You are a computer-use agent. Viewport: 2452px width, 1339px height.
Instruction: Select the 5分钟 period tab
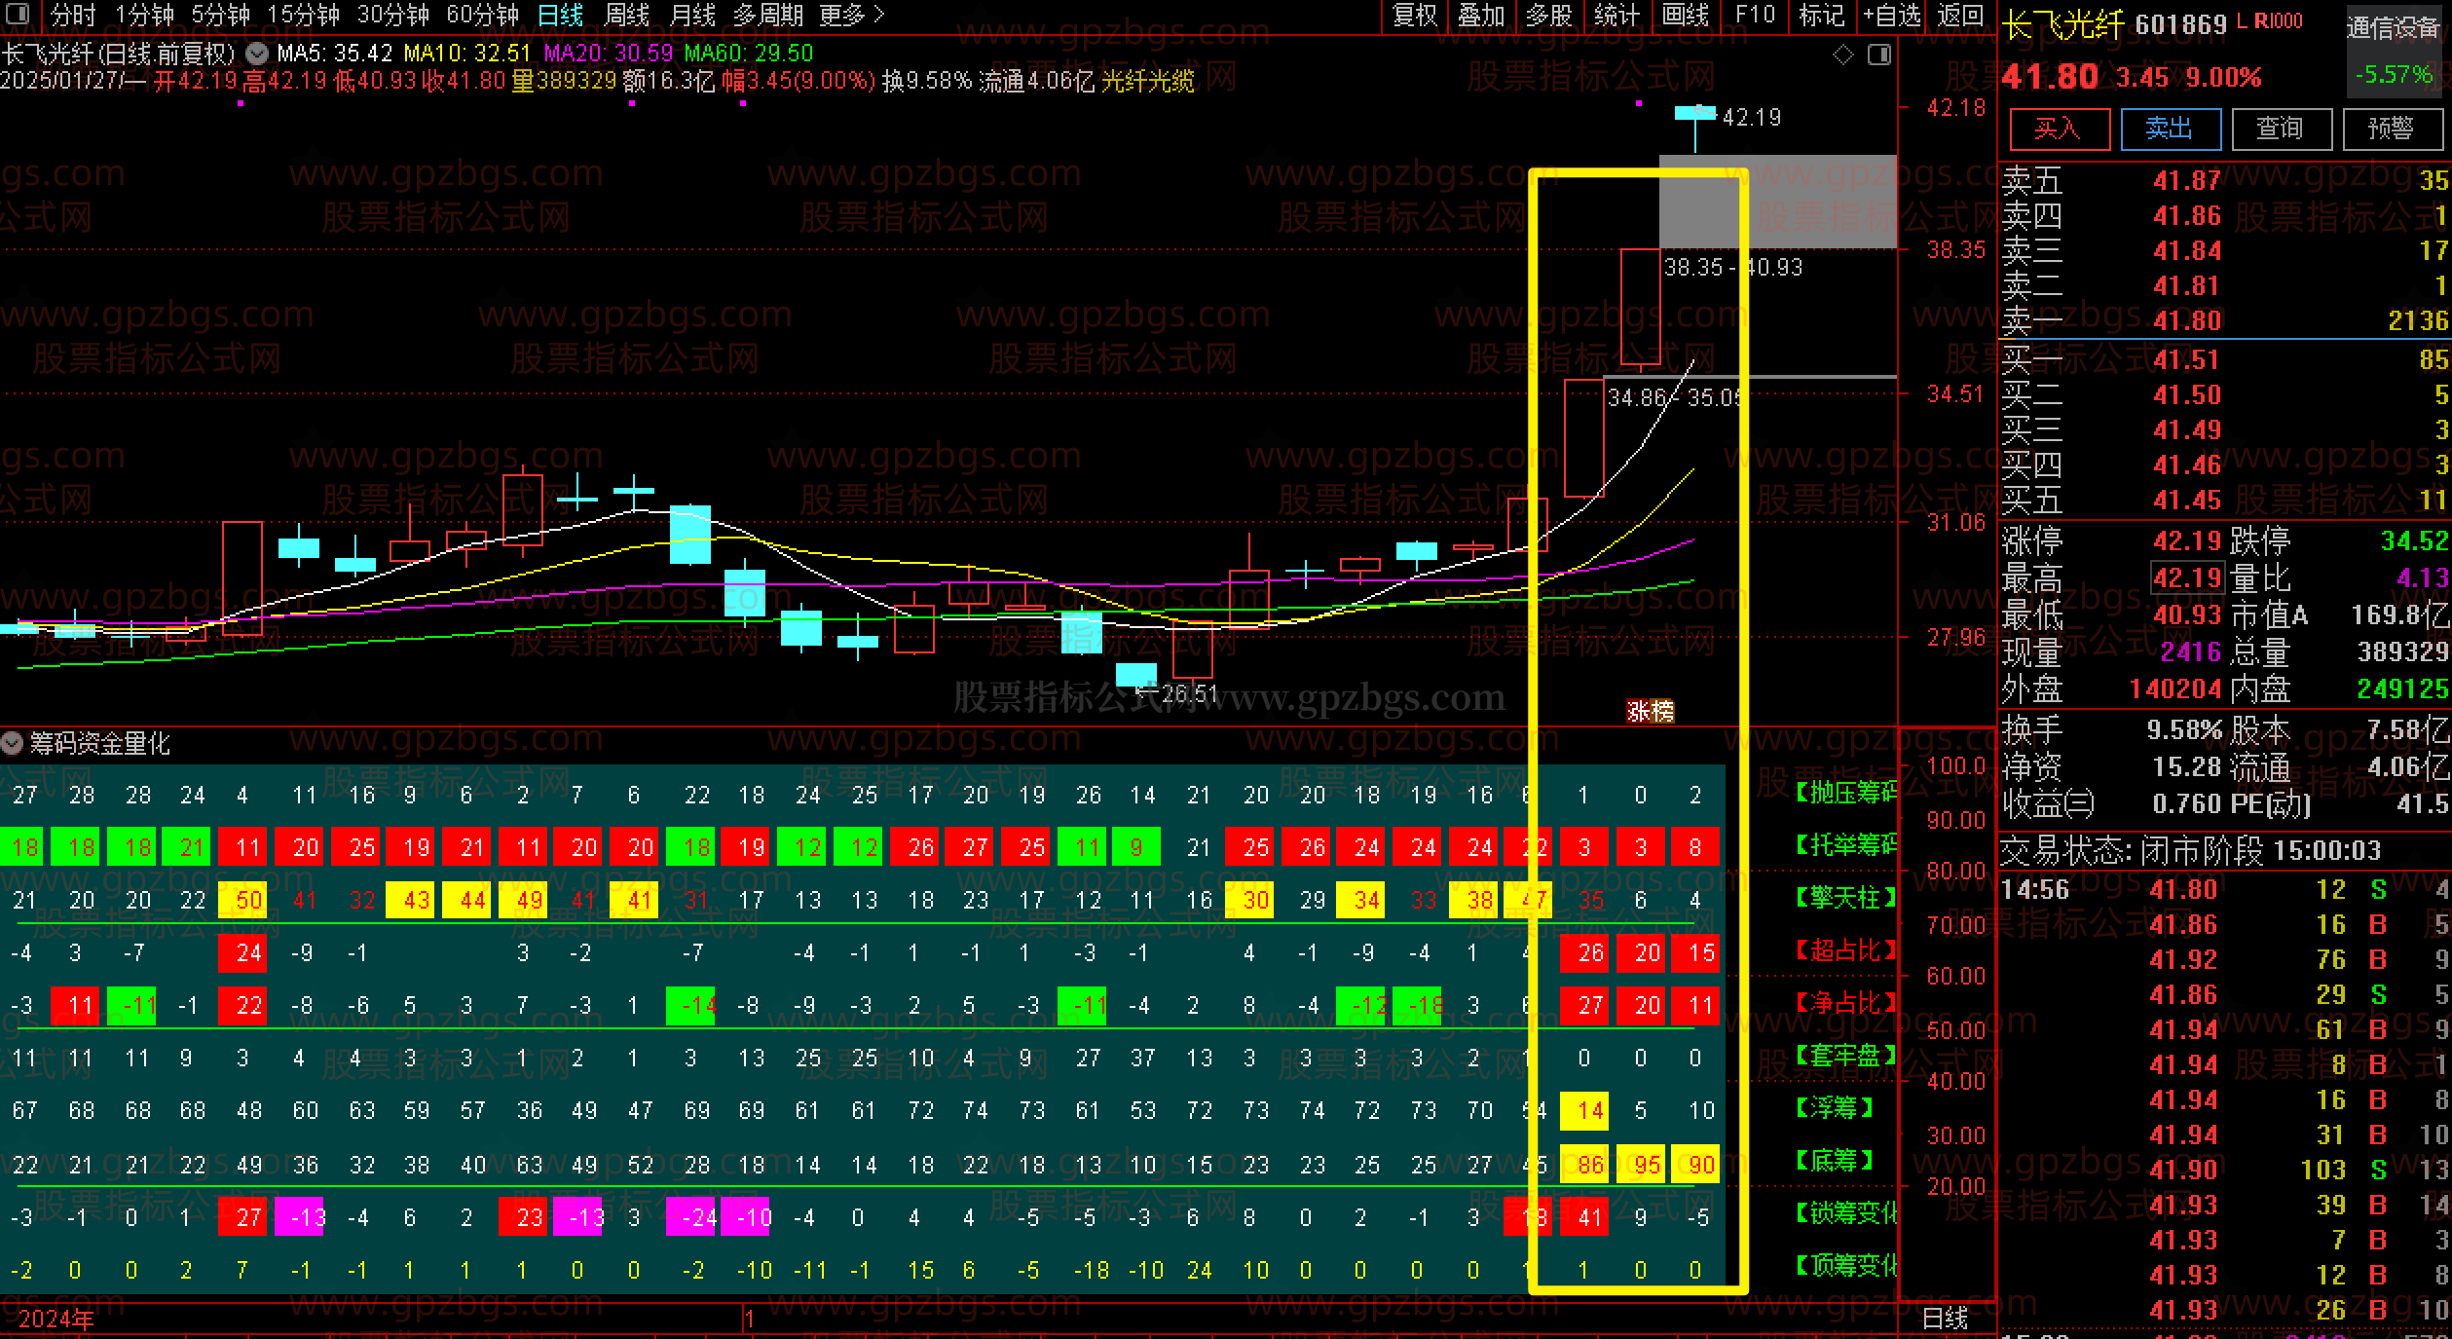coord(220,15)
